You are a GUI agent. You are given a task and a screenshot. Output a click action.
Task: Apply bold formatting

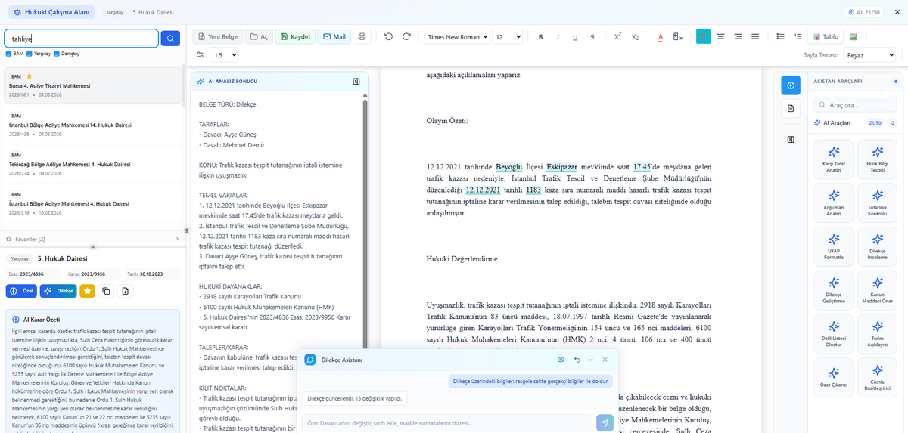540,36
